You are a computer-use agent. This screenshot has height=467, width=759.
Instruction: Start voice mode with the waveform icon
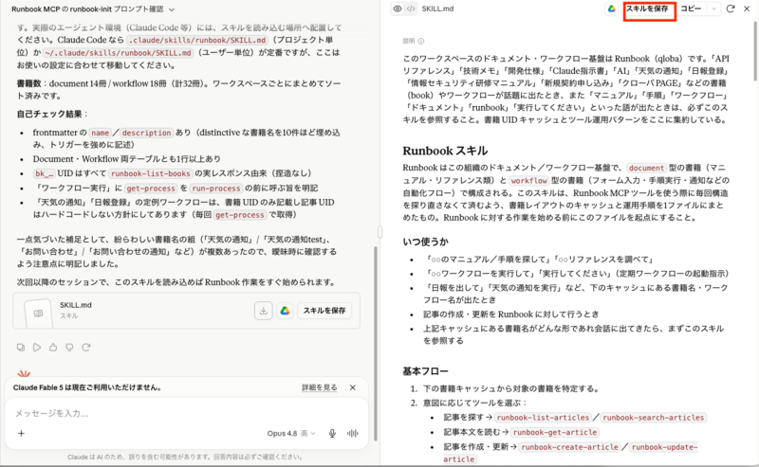[352, 434]
